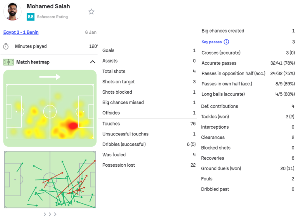Click the 8.8 Sofascore rating badge

30,17
